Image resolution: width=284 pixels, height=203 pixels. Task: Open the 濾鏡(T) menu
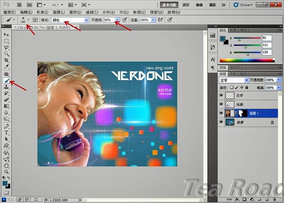pyautogui.click(x=92, y=12)
